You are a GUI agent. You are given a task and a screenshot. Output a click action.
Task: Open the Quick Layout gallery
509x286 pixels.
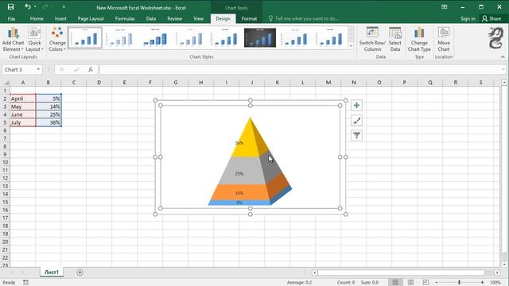(x=34, y=39)
